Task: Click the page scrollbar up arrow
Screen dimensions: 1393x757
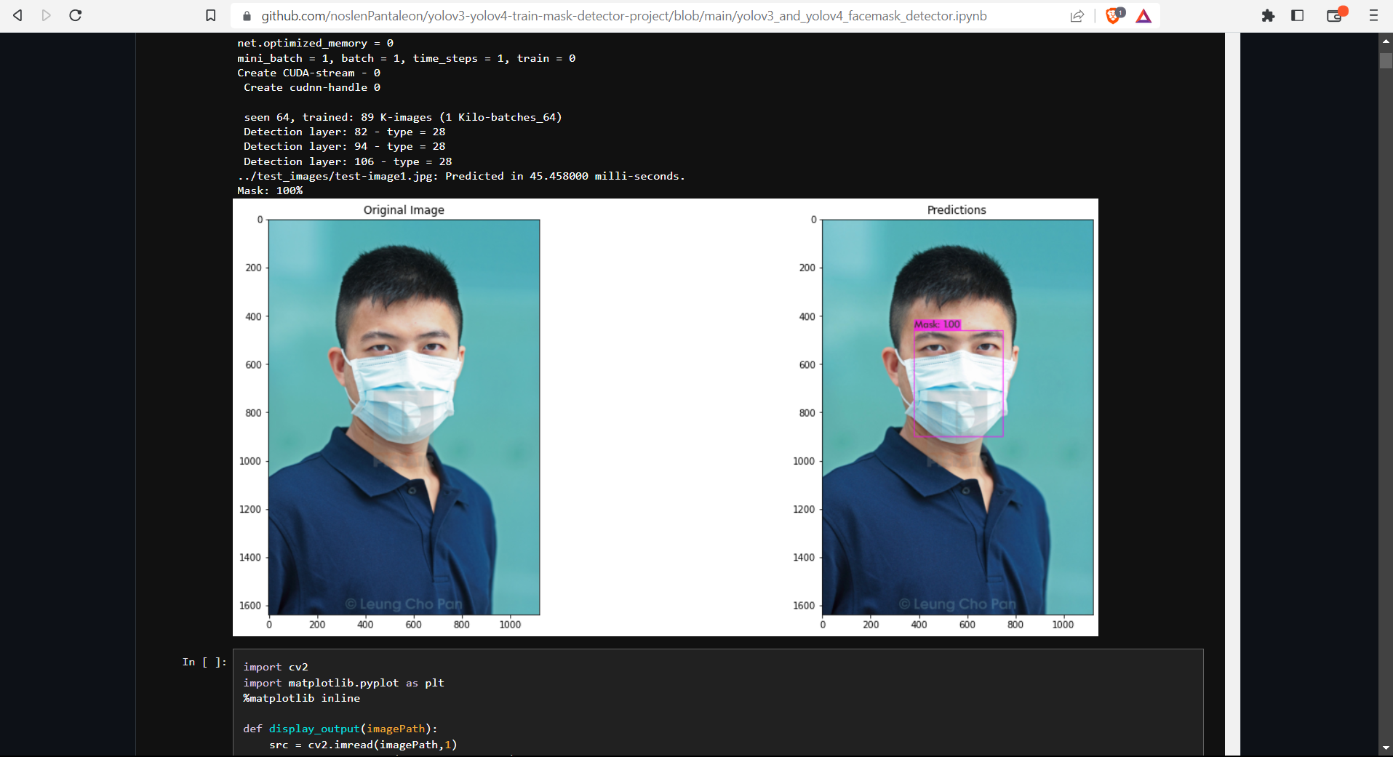Action: click(x=1386, y=42)
